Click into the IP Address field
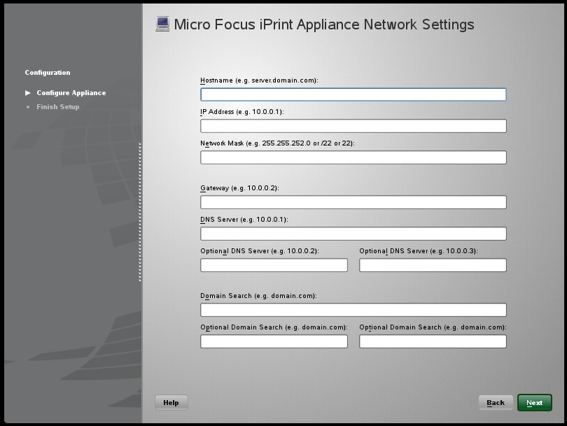 tap(353, 126)
